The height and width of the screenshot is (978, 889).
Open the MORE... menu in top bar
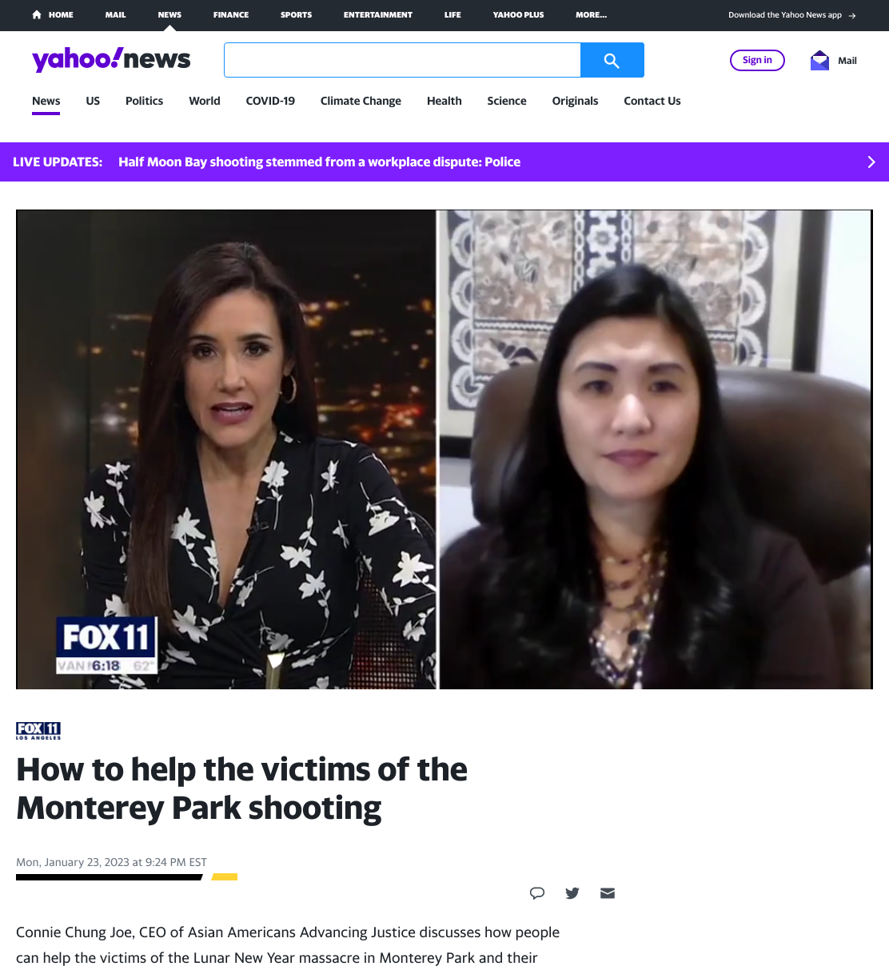click(591, 14)
